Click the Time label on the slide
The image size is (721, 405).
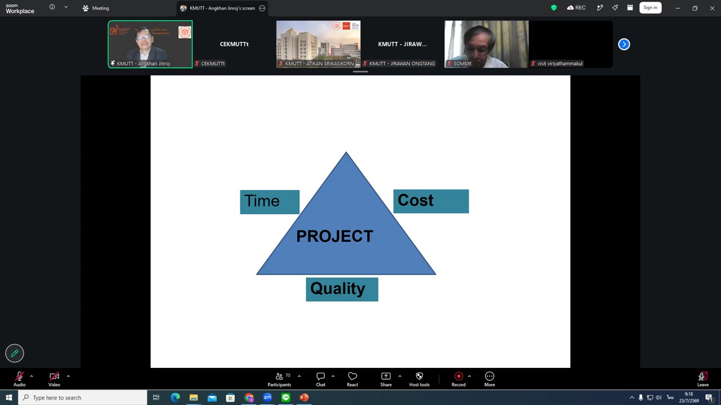270,202
